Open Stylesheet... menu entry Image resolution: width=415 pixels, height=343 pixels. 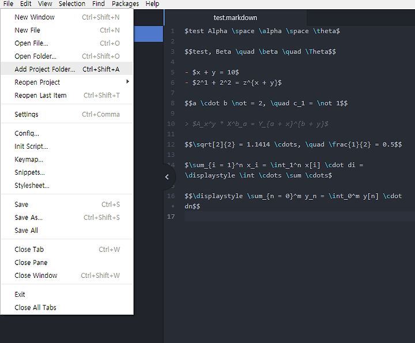[67, 185]
